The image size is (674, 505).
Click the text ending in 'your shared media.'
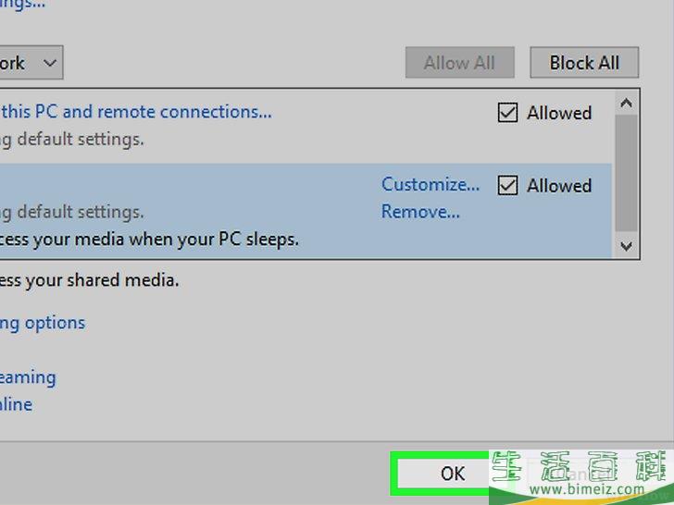(x=90, y=280)
